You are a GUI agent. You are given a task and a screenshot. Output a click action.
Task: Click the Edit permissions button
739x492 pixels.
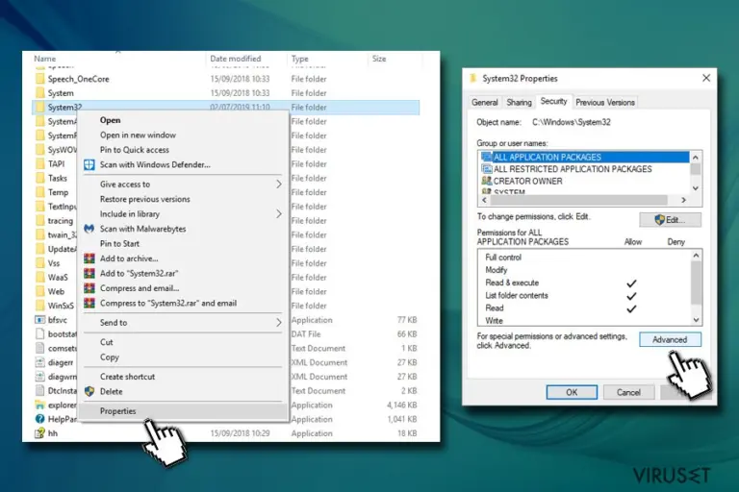pos(670,220)
